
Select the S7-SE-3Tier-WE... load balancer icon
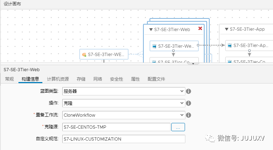coord(84,55)
